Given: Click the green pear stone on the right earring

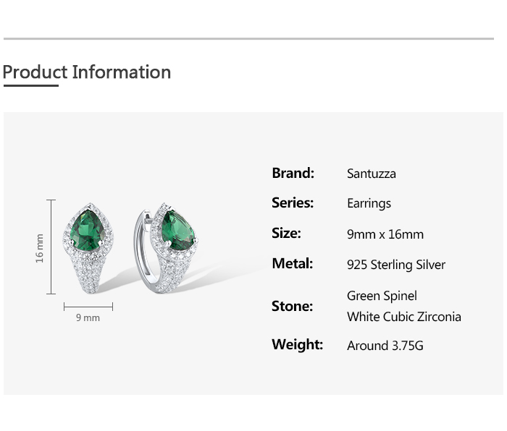Looking at the screenshot, I should pos(177,231).
